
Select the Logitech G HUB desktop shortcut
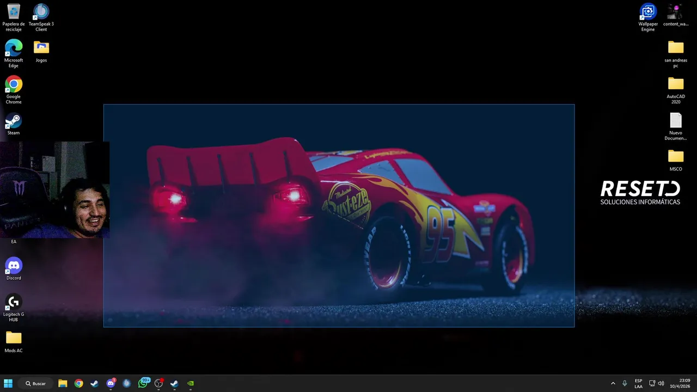(x=14, y=308)
